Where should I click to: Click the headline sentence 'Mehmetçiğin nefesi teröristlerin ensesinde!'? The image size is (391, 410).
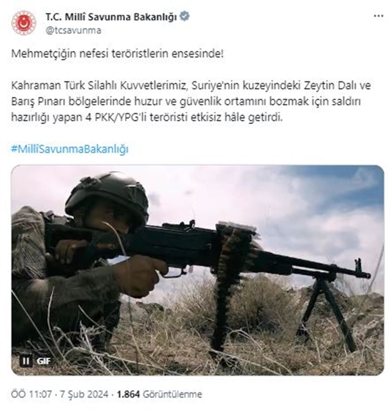(x=117, y=54)
